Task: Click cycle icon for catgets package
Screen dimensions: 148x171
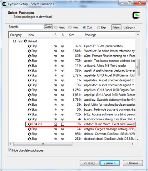Action: click(x=29, y=129)
